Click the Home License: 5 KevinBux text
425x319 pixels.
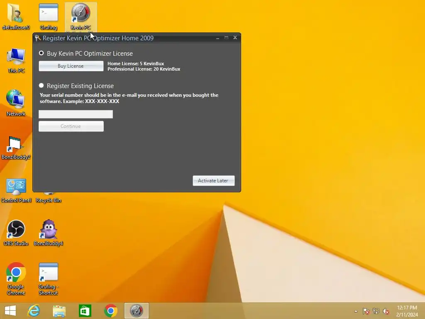pos(136,64)
